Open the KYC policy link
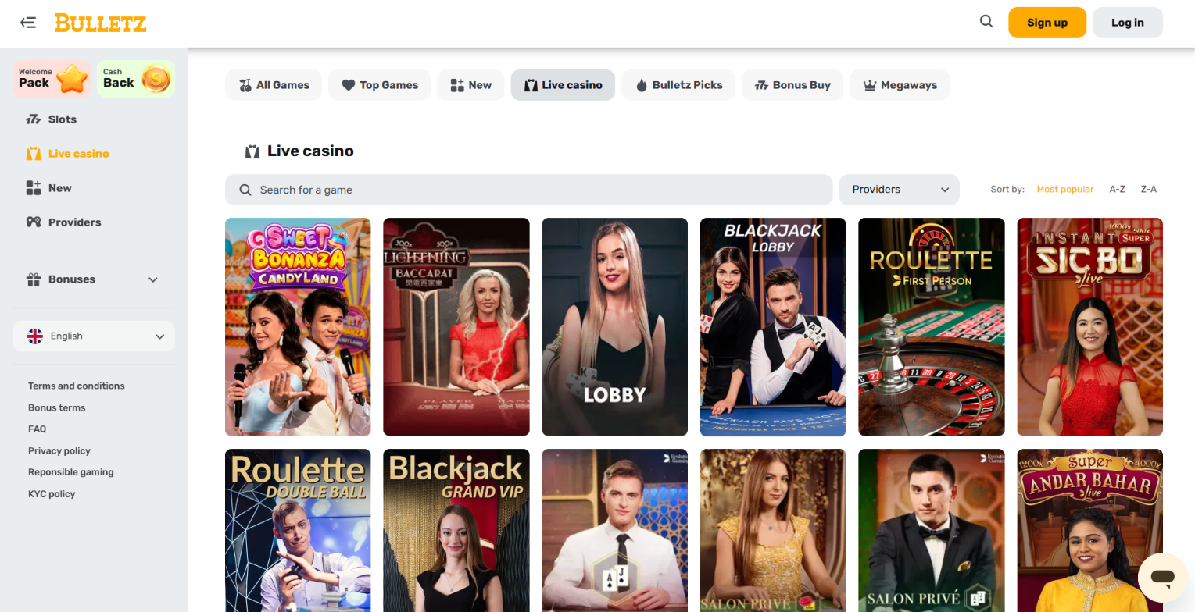 click(x=52, y=494)
